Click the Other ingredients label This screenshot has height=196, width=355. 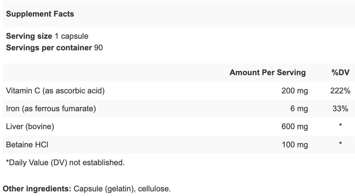pos(37,189)
